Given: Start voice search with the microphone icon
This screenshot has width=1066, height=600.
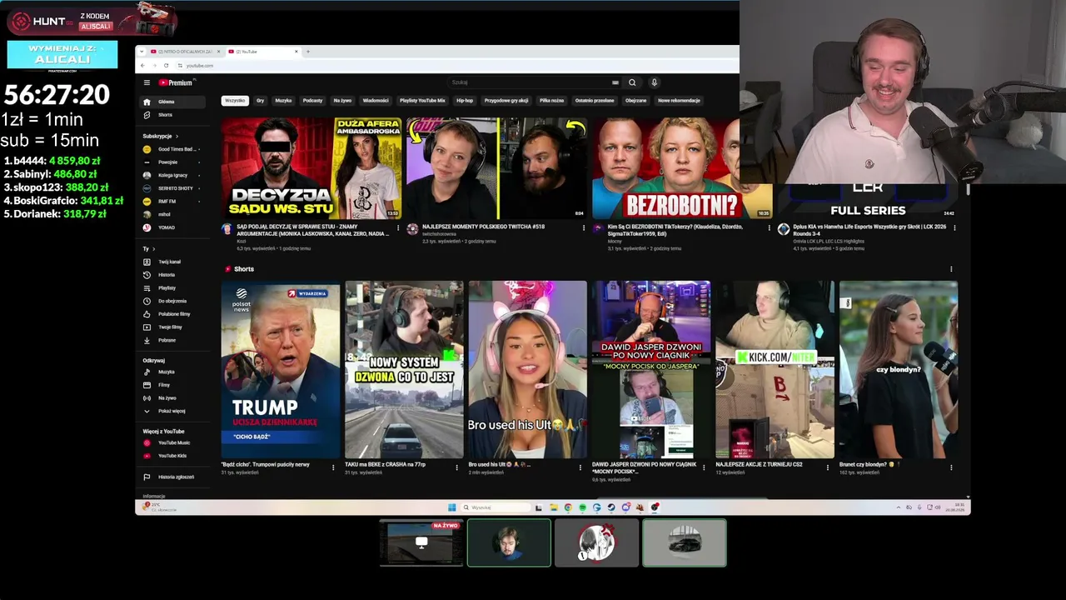Looking at the screenshot, I should tap(655, 82).
